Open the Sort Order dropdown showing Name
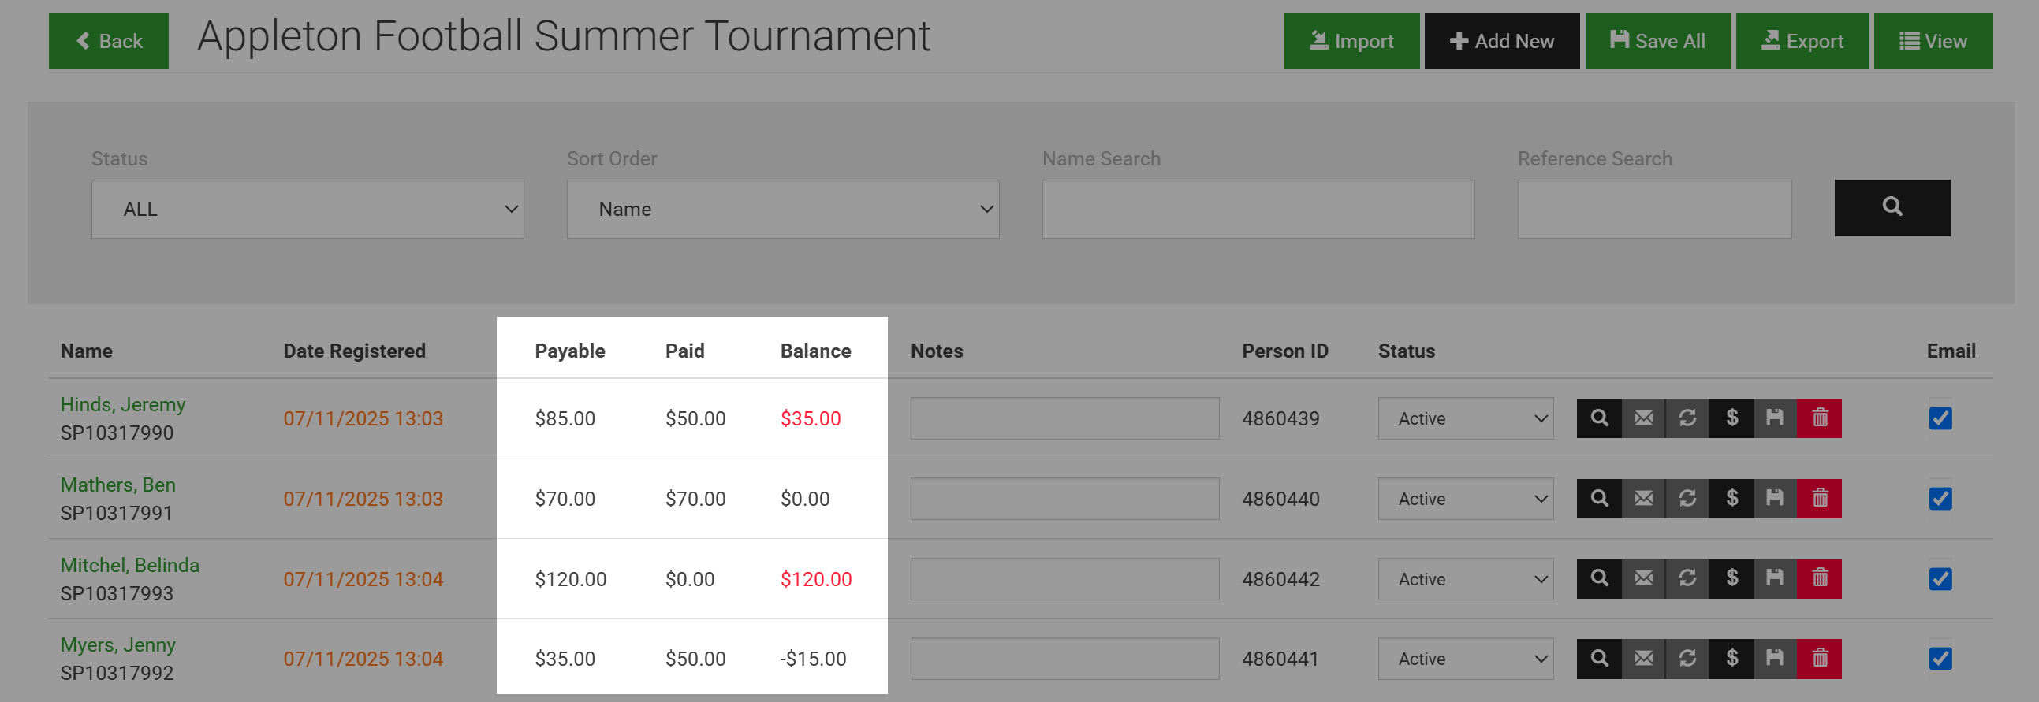Viewport: 2039px width, 702px height. (783, 210)
